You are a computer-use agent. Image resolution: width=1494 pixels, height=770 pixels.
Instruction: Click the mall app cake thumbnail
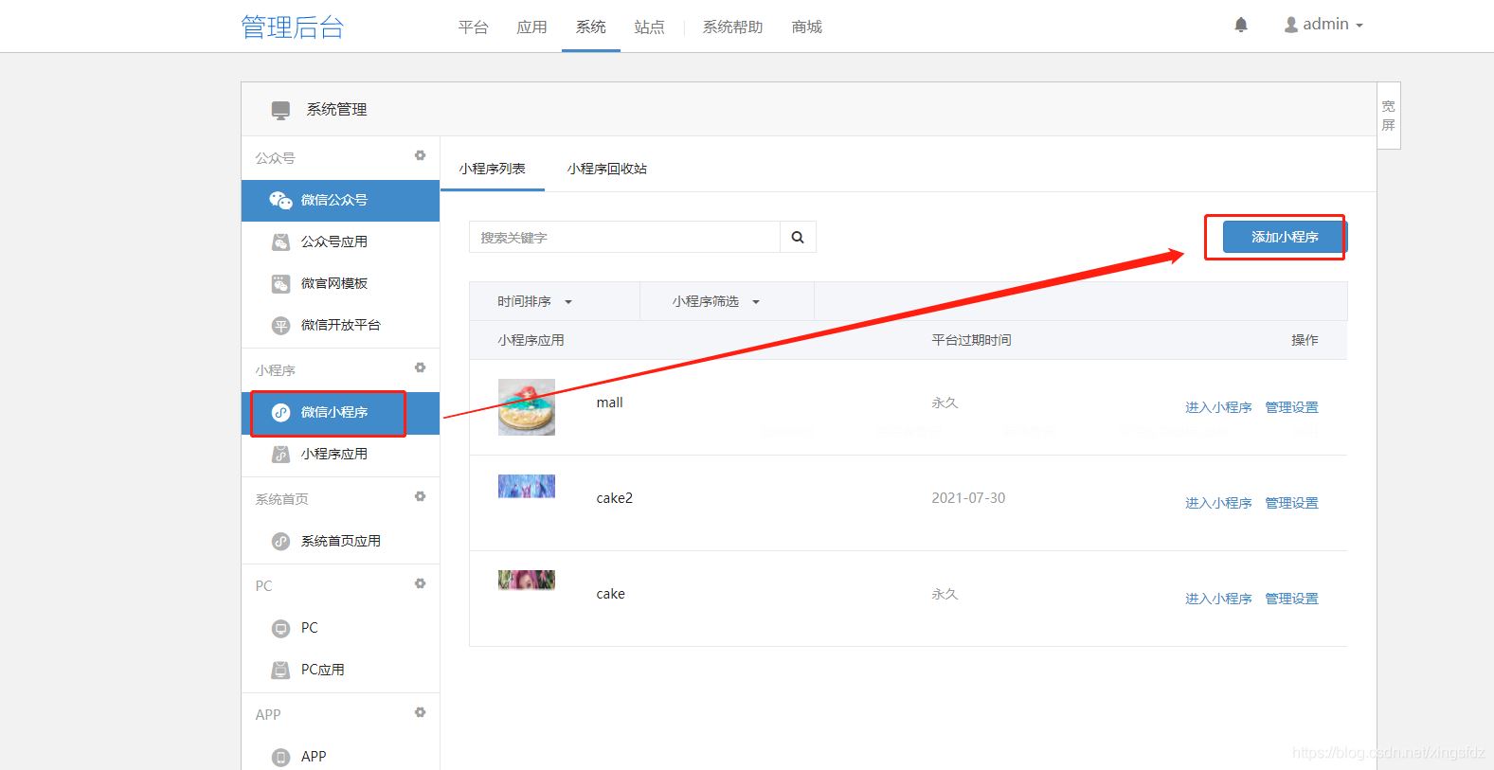[x=527, y=407]
